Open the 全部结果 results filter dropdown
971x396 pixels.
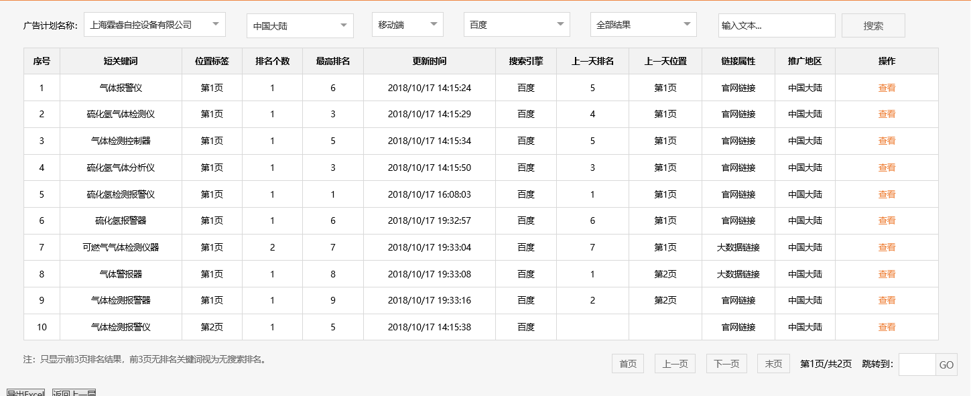[643, 24]
